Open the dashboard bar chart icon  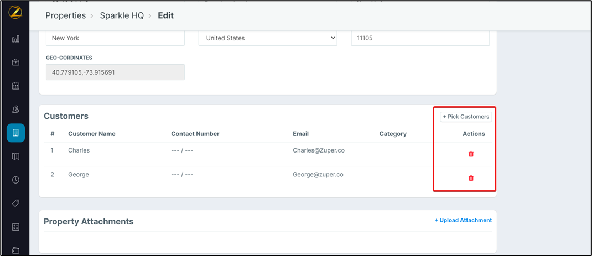(x=15, y=39)
